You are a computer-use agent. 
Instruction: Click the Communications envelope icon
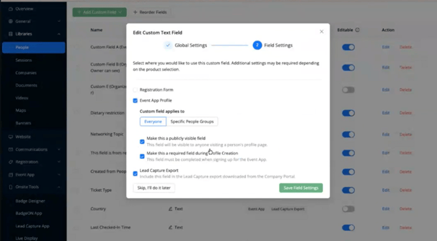coord(10,149)
